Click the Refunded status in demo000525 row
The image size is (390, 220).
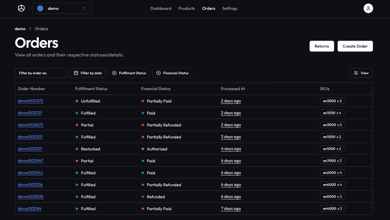(x=156, y=197)
